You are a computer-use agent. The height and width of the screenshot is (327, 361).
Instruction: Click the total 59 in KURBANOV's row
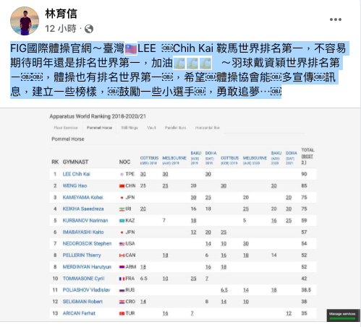click(x=304, y=220)
